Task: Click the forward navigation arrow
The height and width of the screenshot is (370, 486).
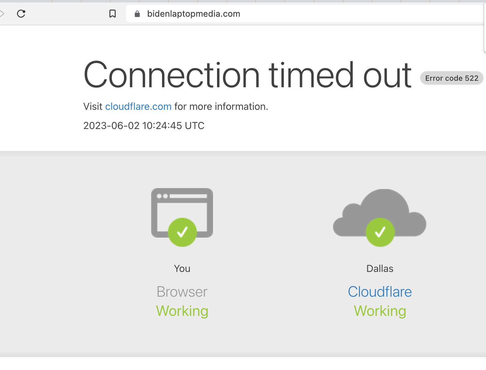Action: (x=2, y=14)
